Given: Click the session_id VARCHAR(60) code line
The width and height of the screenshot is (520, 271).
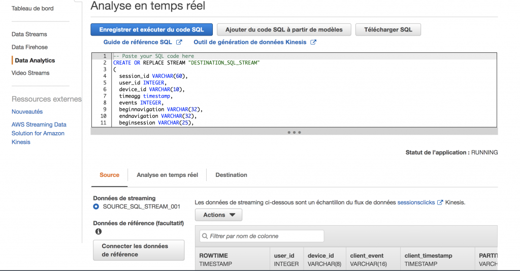Looking at the screenshot, I should click(x=153, y=76).
